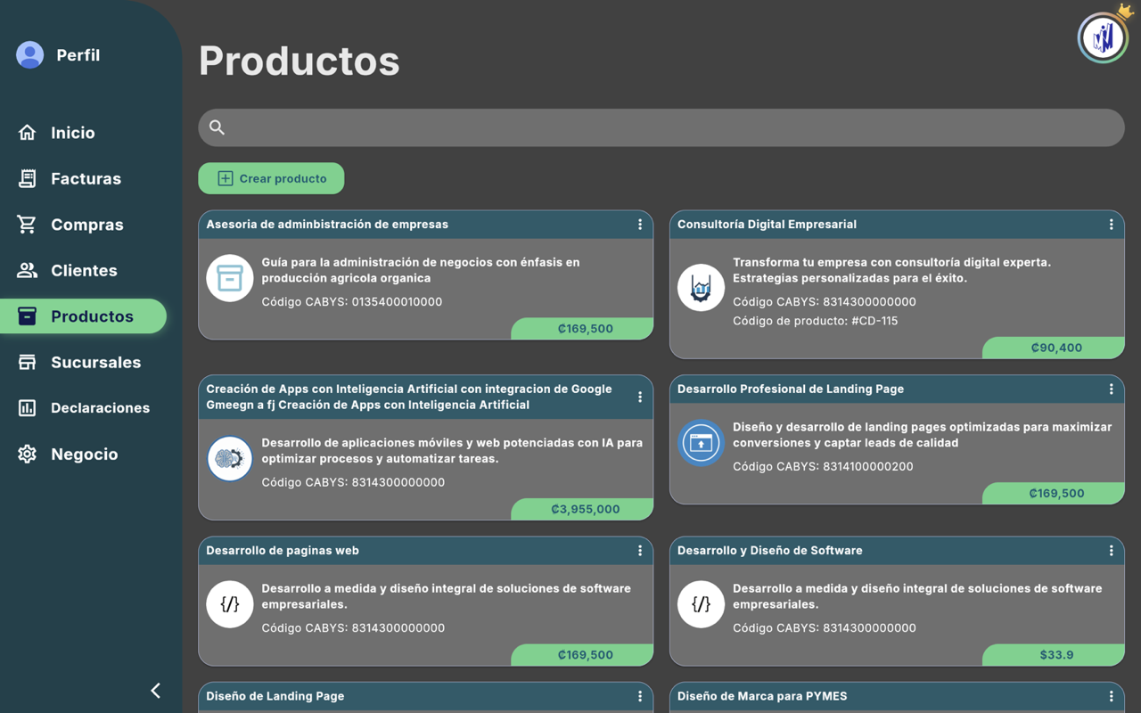Viewport: 1141px width, 713px height.
Task: Open options for Desarrollo y Diseño de Software
Action: tap(1111, 551)
